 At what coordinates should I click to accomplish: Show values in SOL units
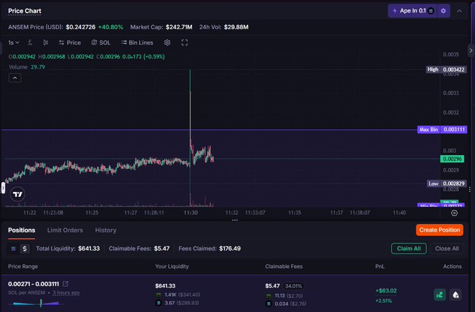click(13, 248)
